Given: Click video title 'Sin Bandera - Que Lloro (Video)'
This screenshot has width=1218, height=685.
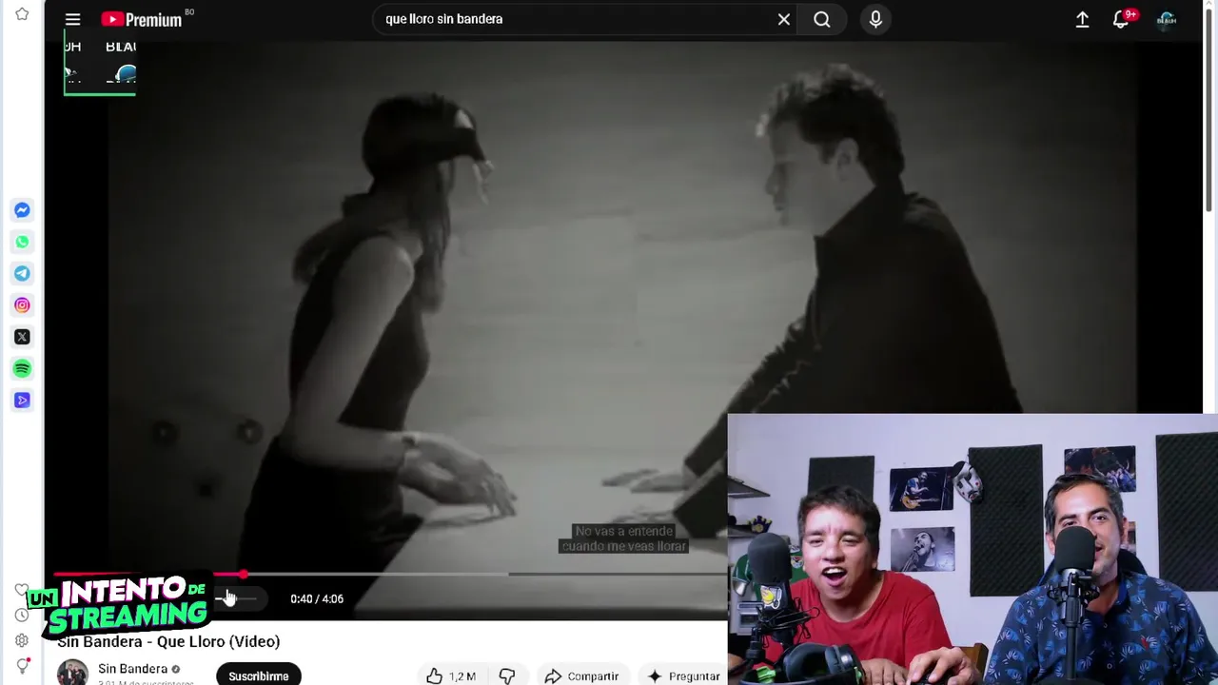Looking at the screenshot, I should (x=168, y=641).
